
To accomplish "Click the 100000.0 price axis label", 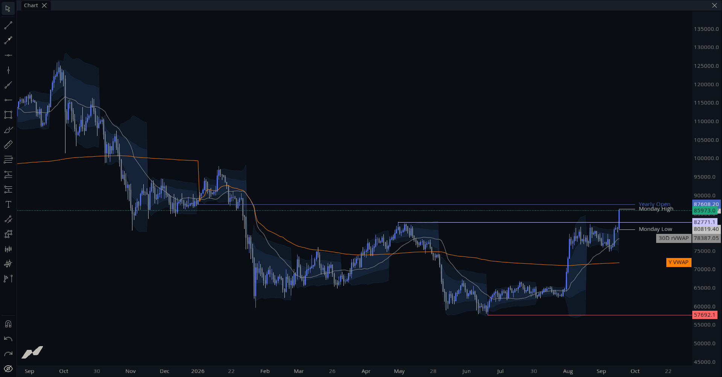I will [x=706, y=158].
